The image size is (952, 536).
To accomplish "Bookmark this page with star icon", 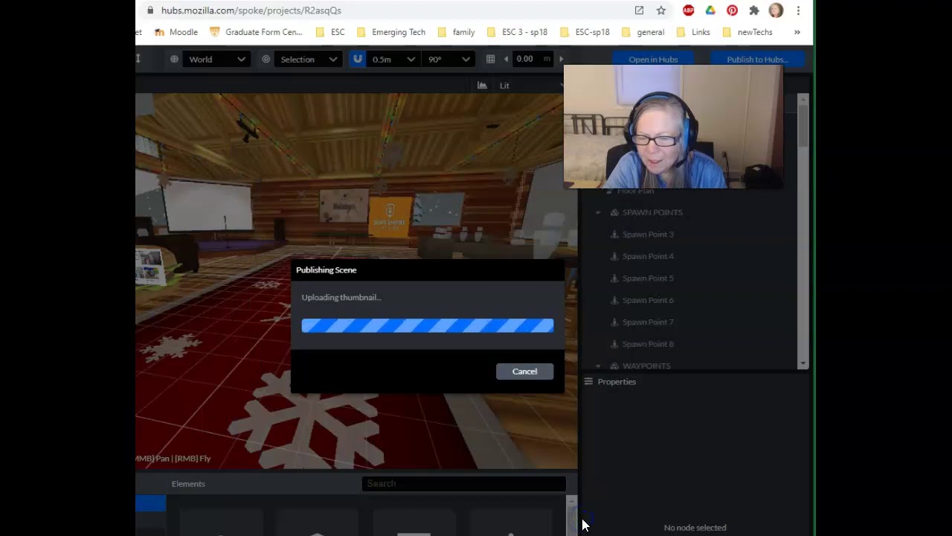I will pos(661,10).
